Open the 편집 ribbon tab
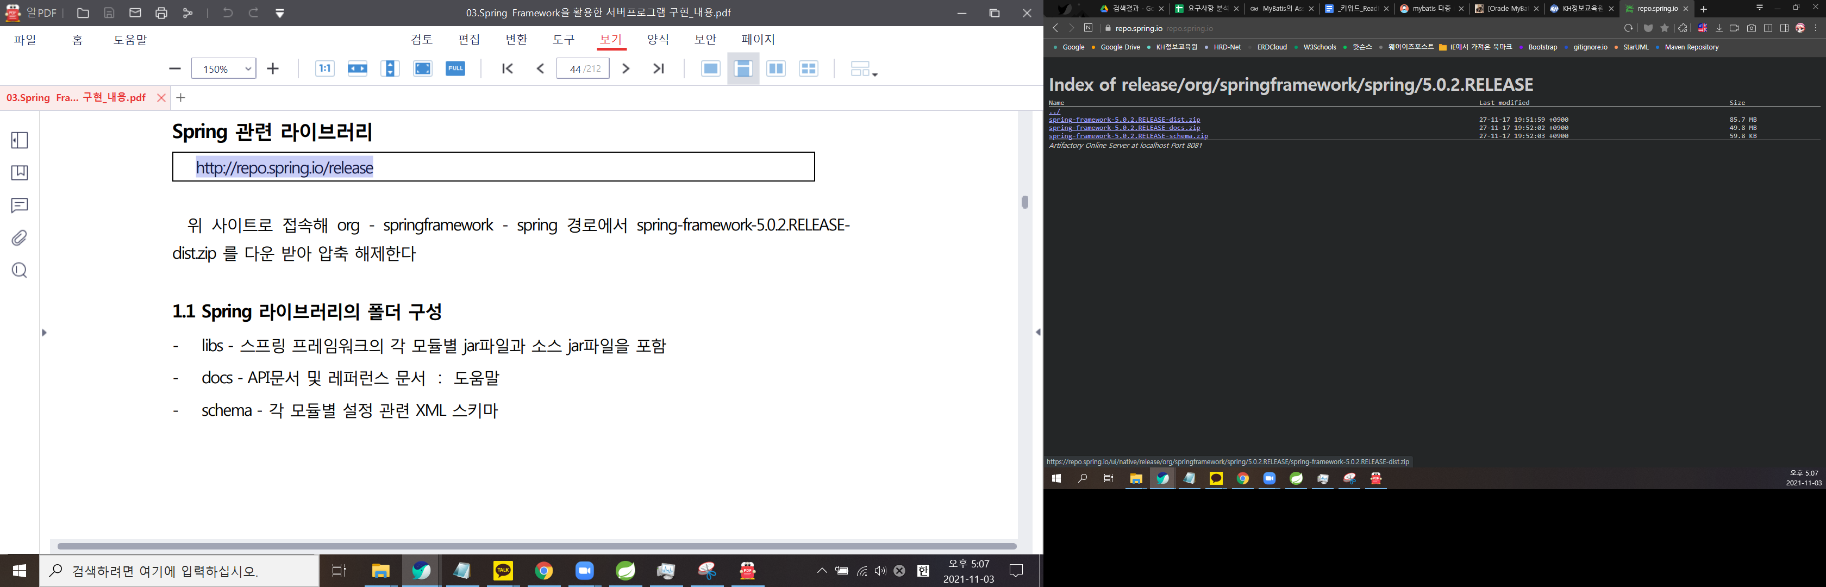The height and width of the screenshot is (587, 1826). (x=468, y=40)
